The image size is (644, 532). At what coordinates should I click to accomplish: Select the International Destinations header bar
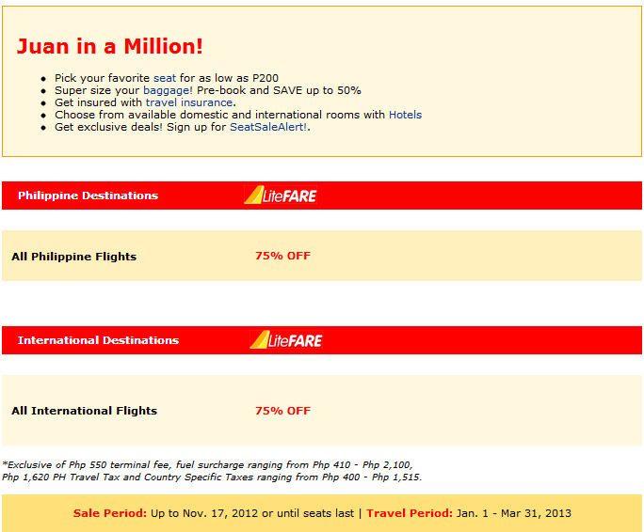pyautogui.click(x=322, y=340)
